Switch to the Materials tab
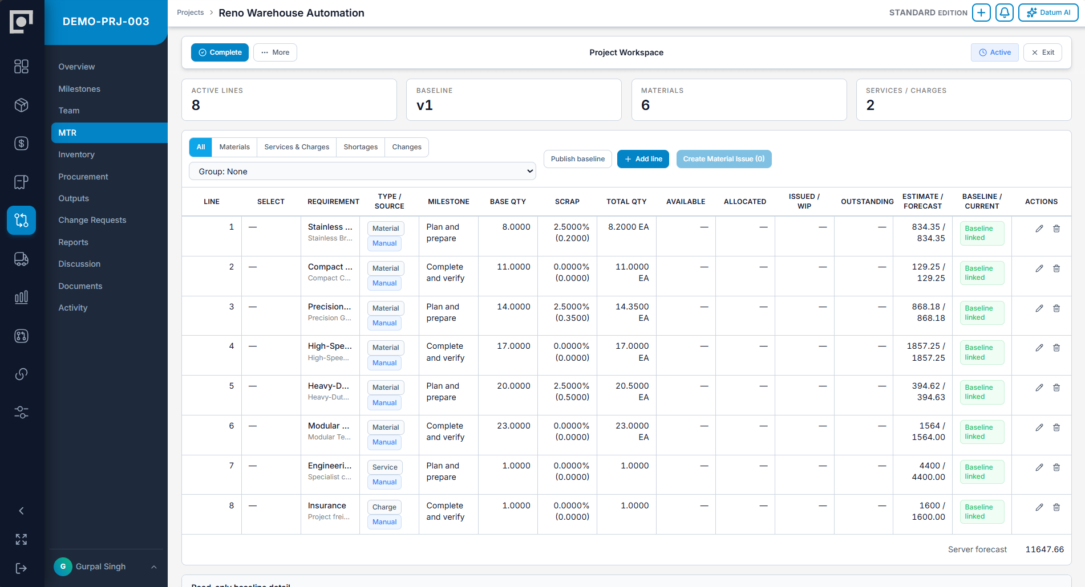Viewport: 1085px width, 587px height. click(234, 147)
